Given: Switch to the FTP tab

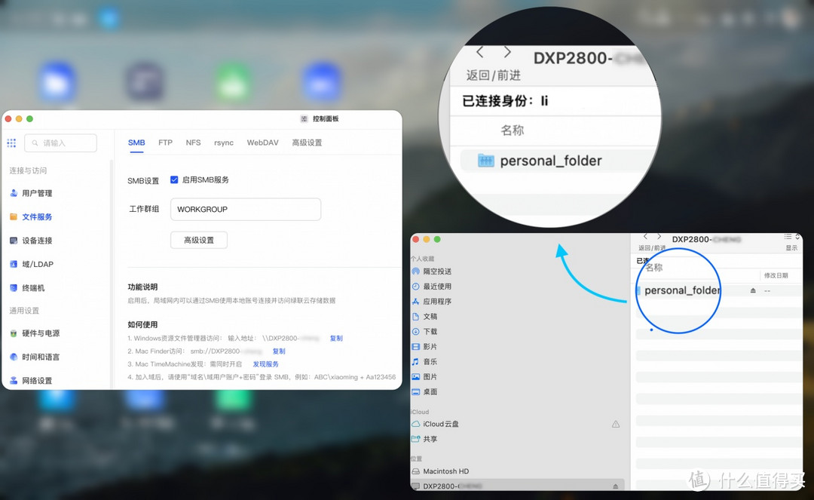Looking at the screenshot, I should coord(165,142).
